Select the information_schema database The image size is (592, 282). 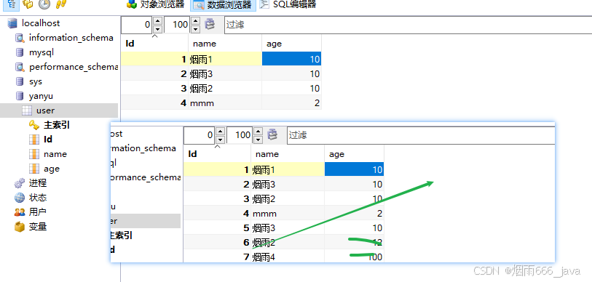[71, 38]
